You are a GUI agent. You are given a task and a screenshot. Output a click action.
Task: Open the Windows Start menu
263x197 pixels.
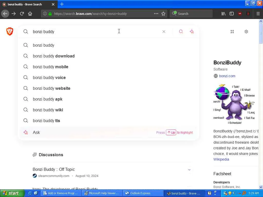tap(12, 193)
